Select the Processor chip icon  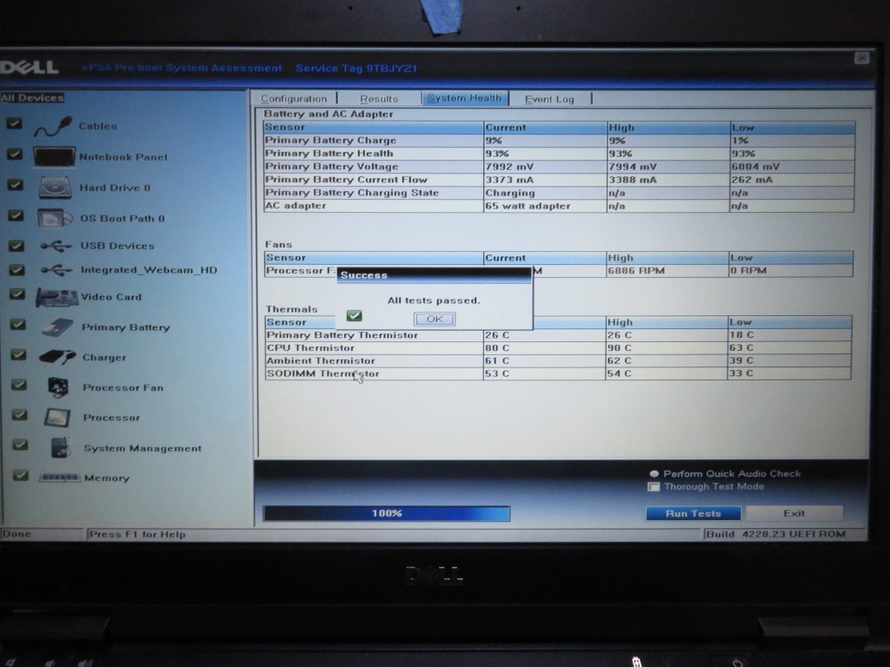(57, 418)
